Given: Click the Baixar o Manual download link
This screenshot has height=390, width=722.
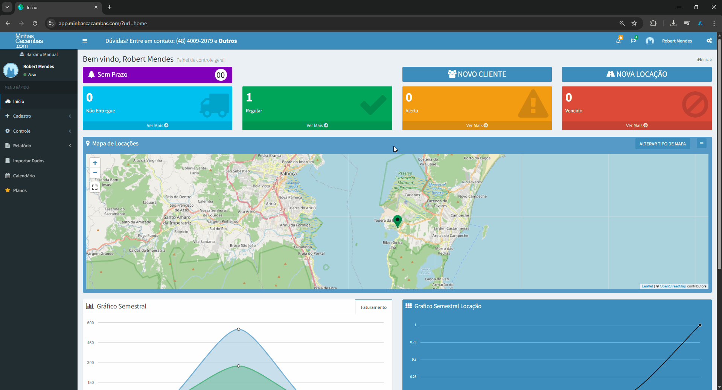Looking at the screenshot, I should [x=39, y=54].
